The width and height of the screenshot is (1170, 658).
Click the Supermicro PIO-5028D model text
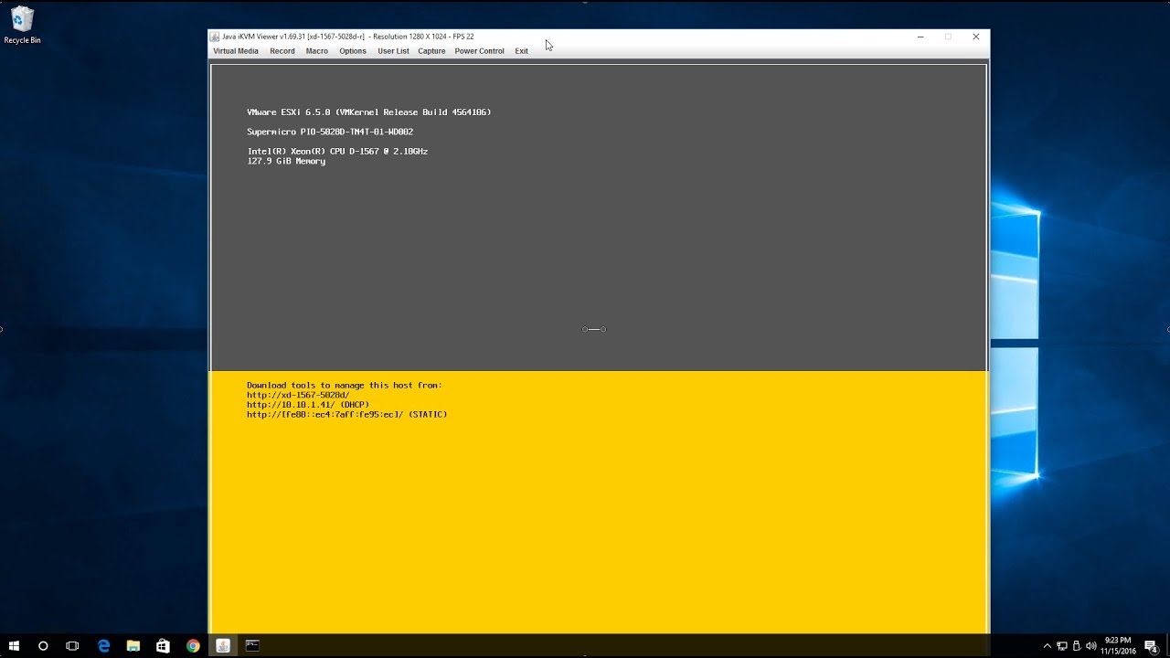pyautogui.click(x=330, y=132)
